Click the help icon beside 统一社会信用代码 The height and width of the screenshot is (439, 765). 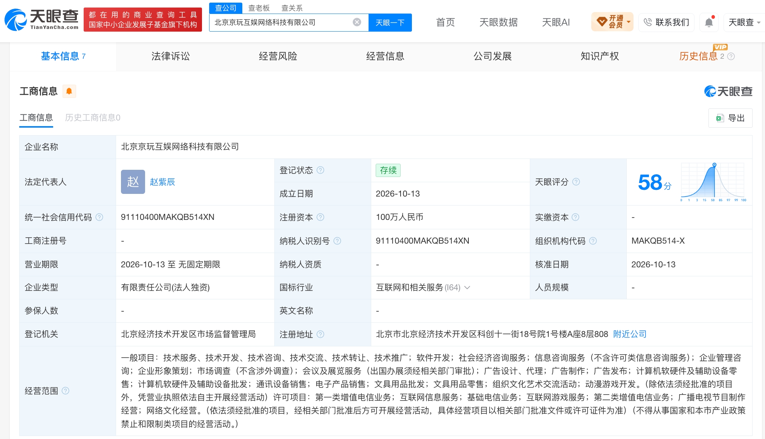point(99,217)
